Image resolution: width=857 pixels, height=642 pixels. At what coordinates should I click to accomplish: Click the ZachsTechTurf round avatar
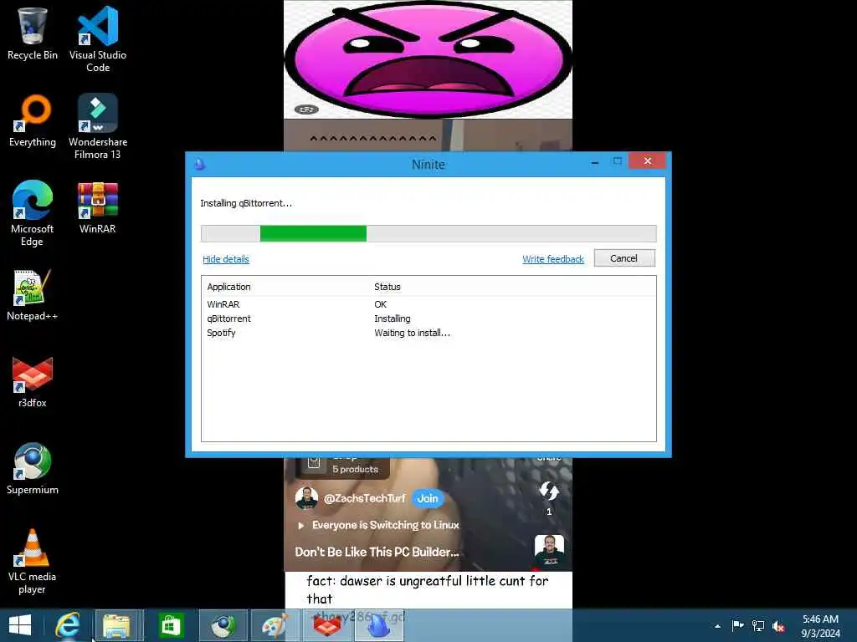pos(306,498)
